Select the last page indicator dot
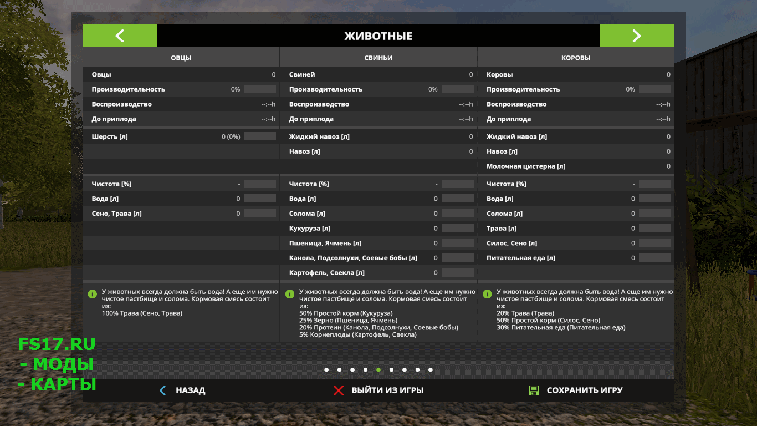Viewport: 757px width, 426px height. pyautogui.click(x=431, y=369)
